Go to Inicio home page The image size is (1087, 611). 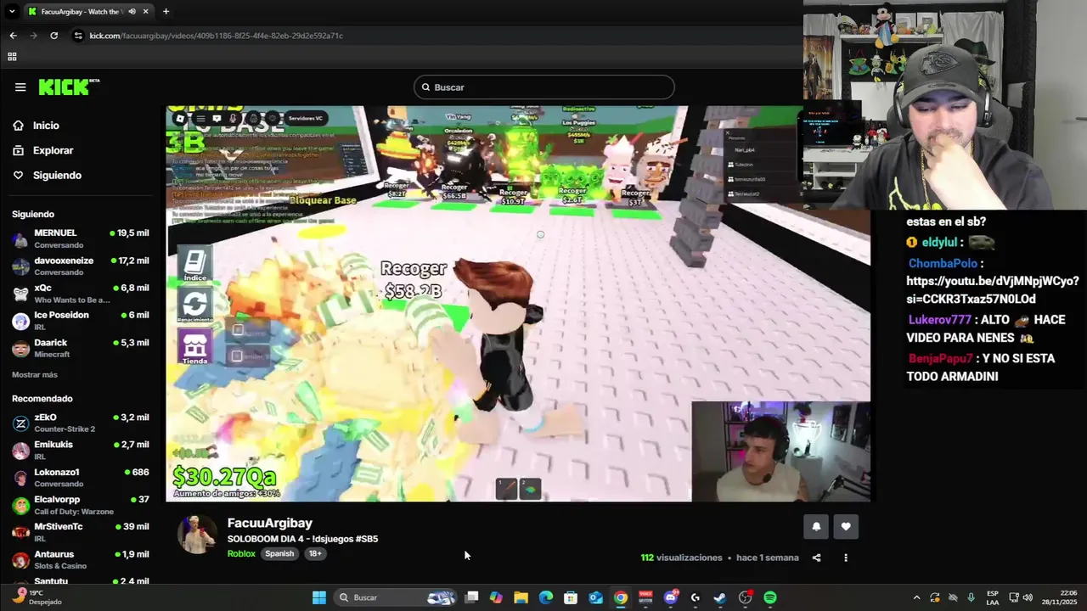[46, 126]
